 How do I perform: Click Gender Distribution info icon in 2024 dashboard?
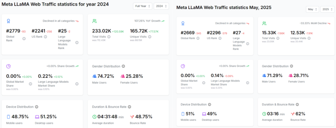(x=123, y=66)
